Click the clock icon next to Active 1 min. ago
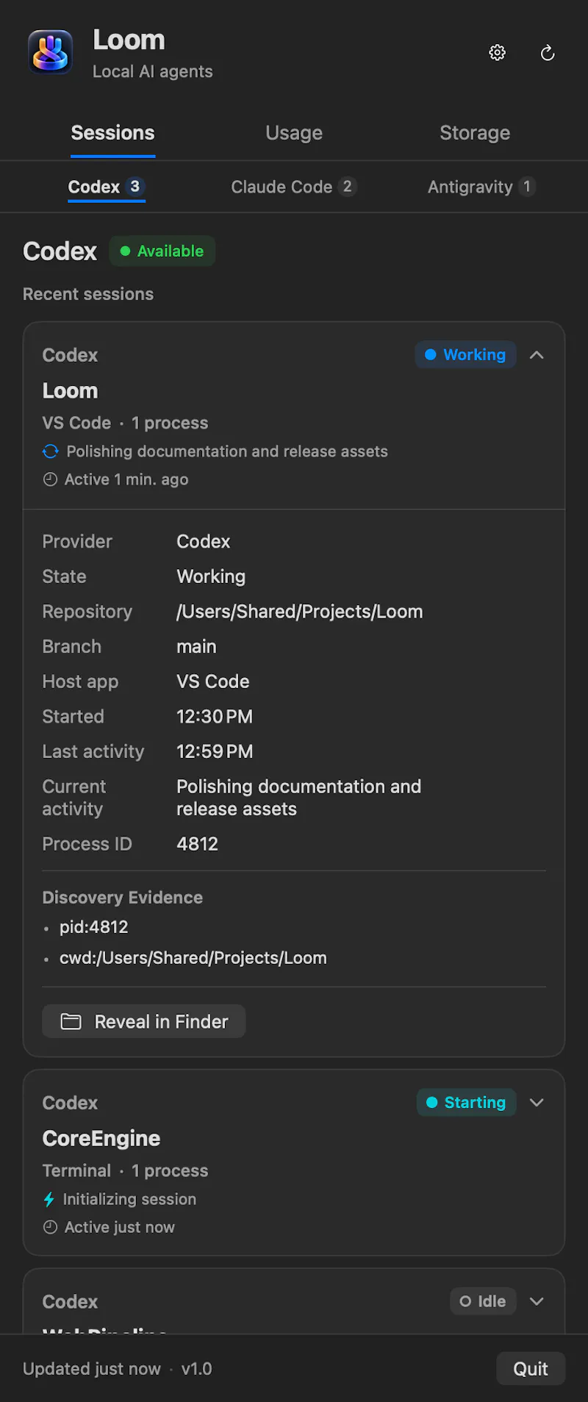Screen dimensions: 588x1402 [50, 479]
